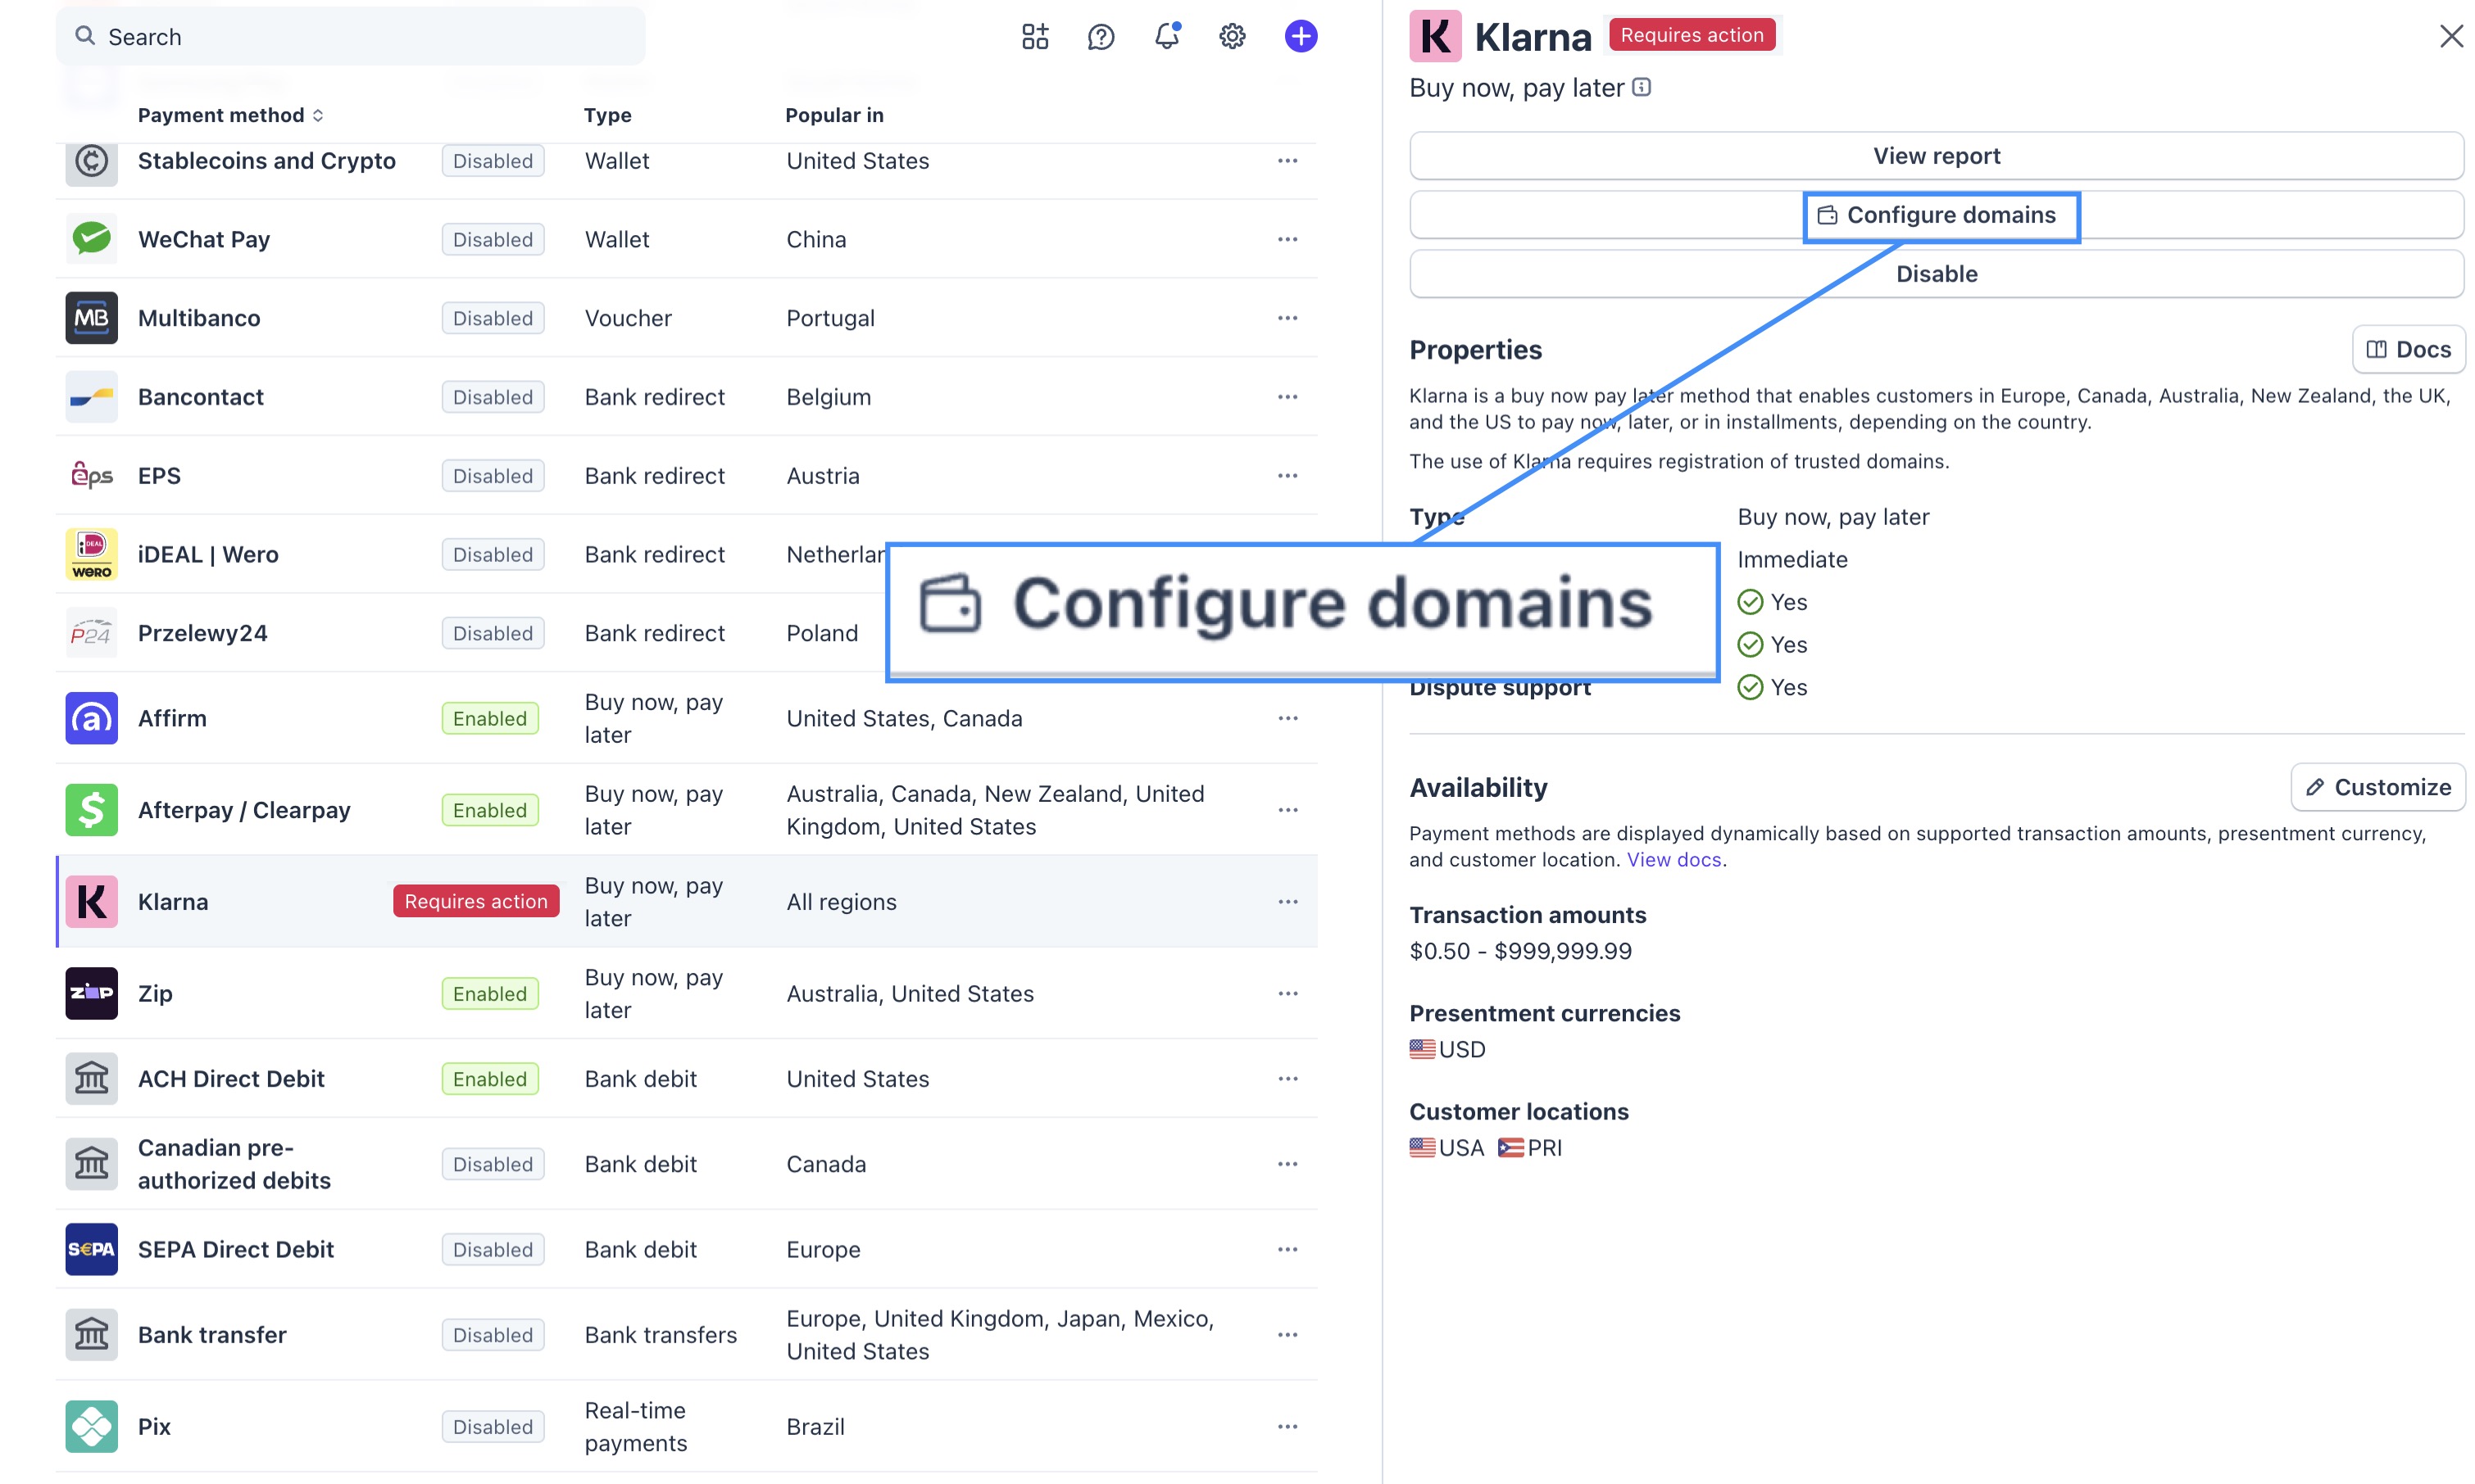Open the help question mark icon
This screenshot has width=2475, height=1484.
click(1101, 37)
